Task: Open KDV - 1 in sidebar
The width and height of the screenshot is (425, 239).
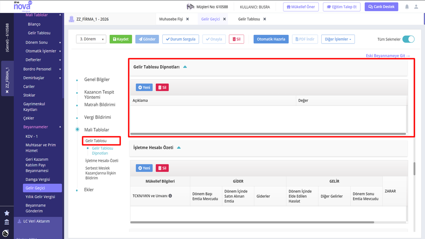Action: 32,136
